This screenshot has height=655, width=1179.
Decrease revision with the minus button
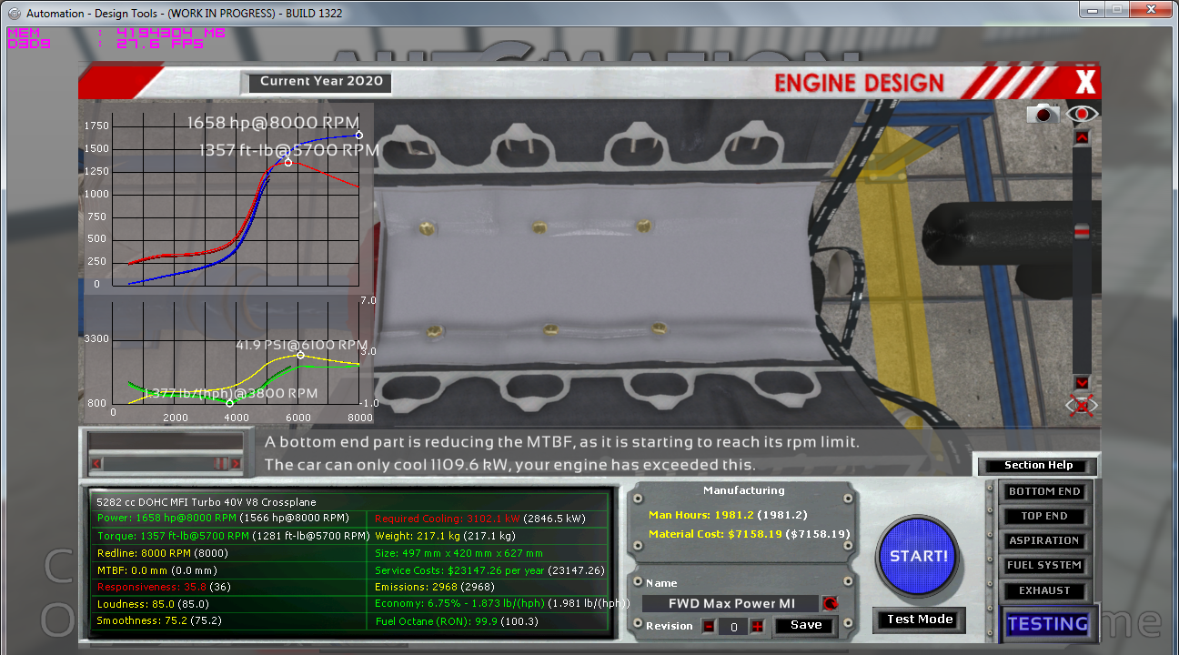pos(709,626)
